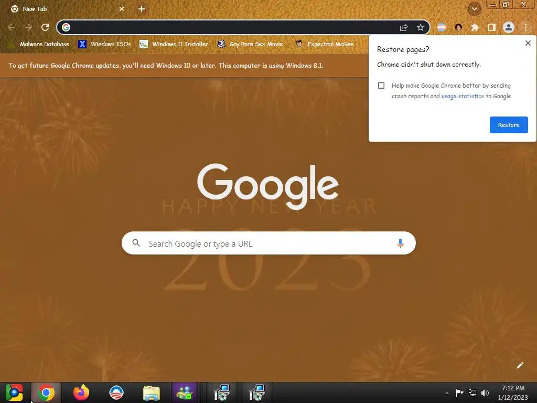The height and width of the screenshot is (403, 537).
Task: Open the second installer icon in taskbar
Action: [256, 393]
